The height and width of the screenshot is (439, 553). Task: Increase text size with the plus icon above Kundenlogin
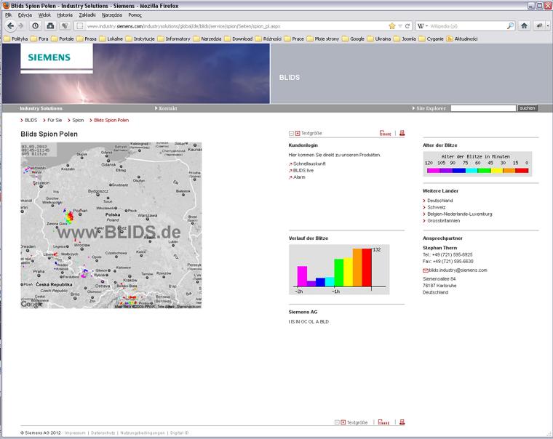coord(298,134)
